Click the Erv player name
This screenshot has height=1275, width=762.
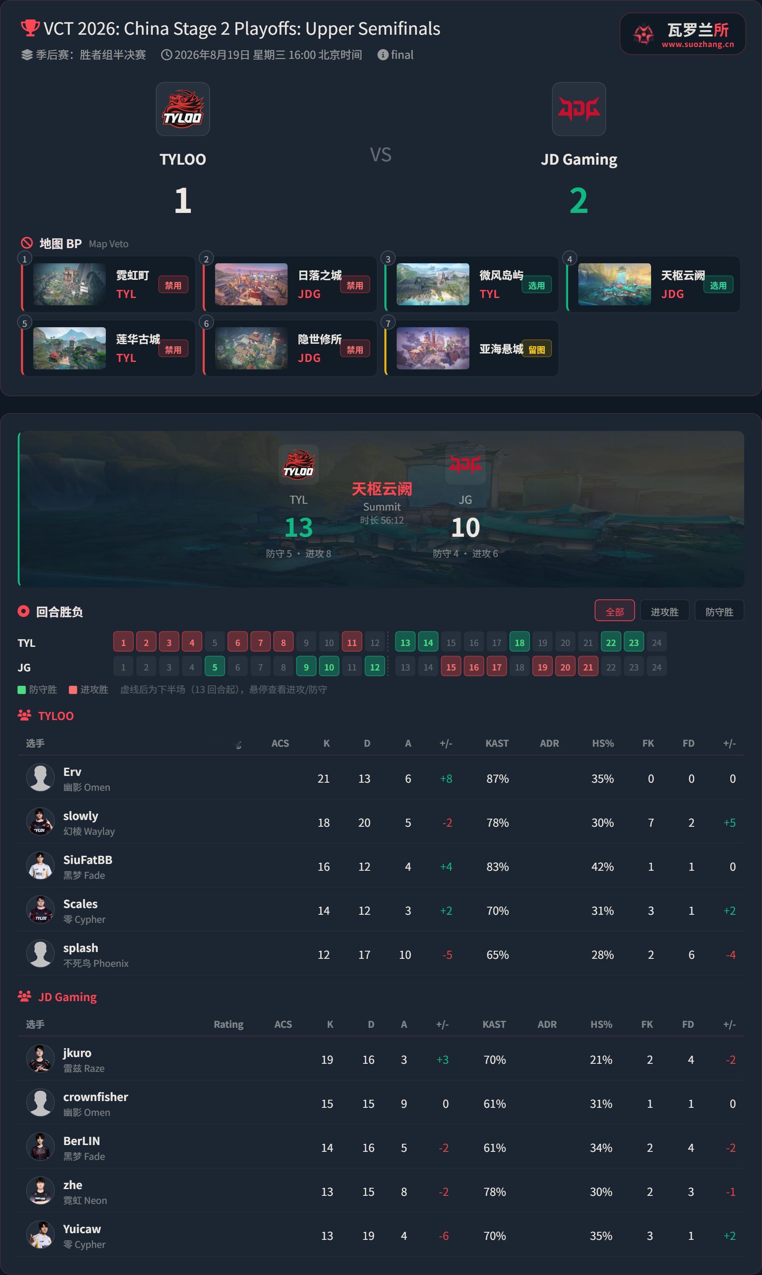pyautogui.click(x=72, y=771)
